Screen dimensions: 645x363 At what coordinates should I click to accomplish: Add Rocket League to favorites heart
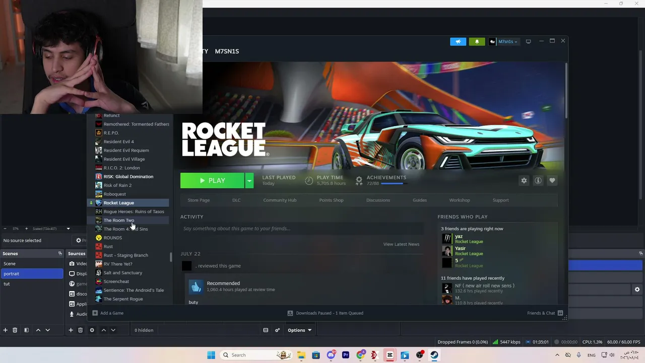[x=552, y=180]
